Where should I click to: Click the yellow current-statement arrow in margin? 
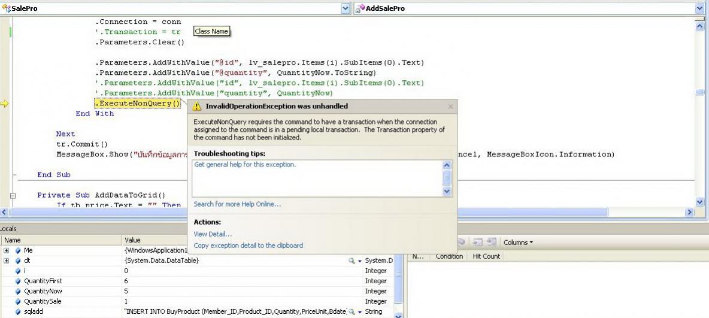[5, 104]
